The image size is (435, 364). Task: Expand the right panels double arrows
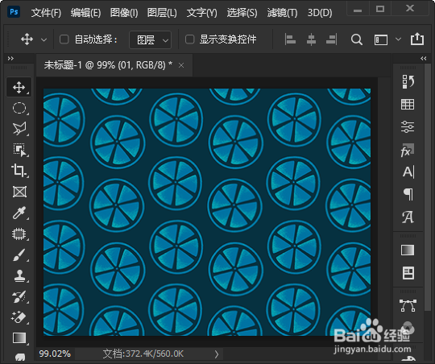[x=424, y=58]
